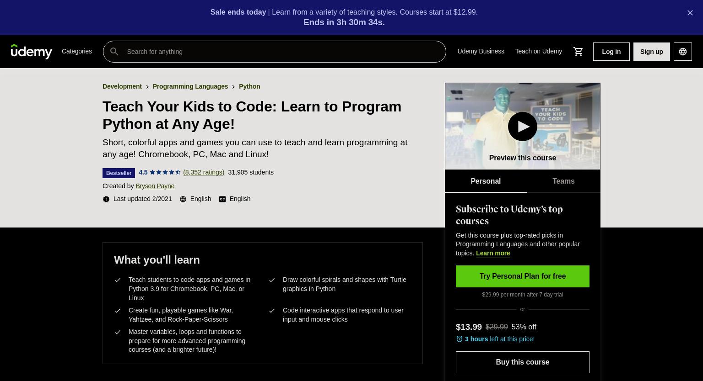Open instructor Bryson Payne's profile

click(155, 186)
